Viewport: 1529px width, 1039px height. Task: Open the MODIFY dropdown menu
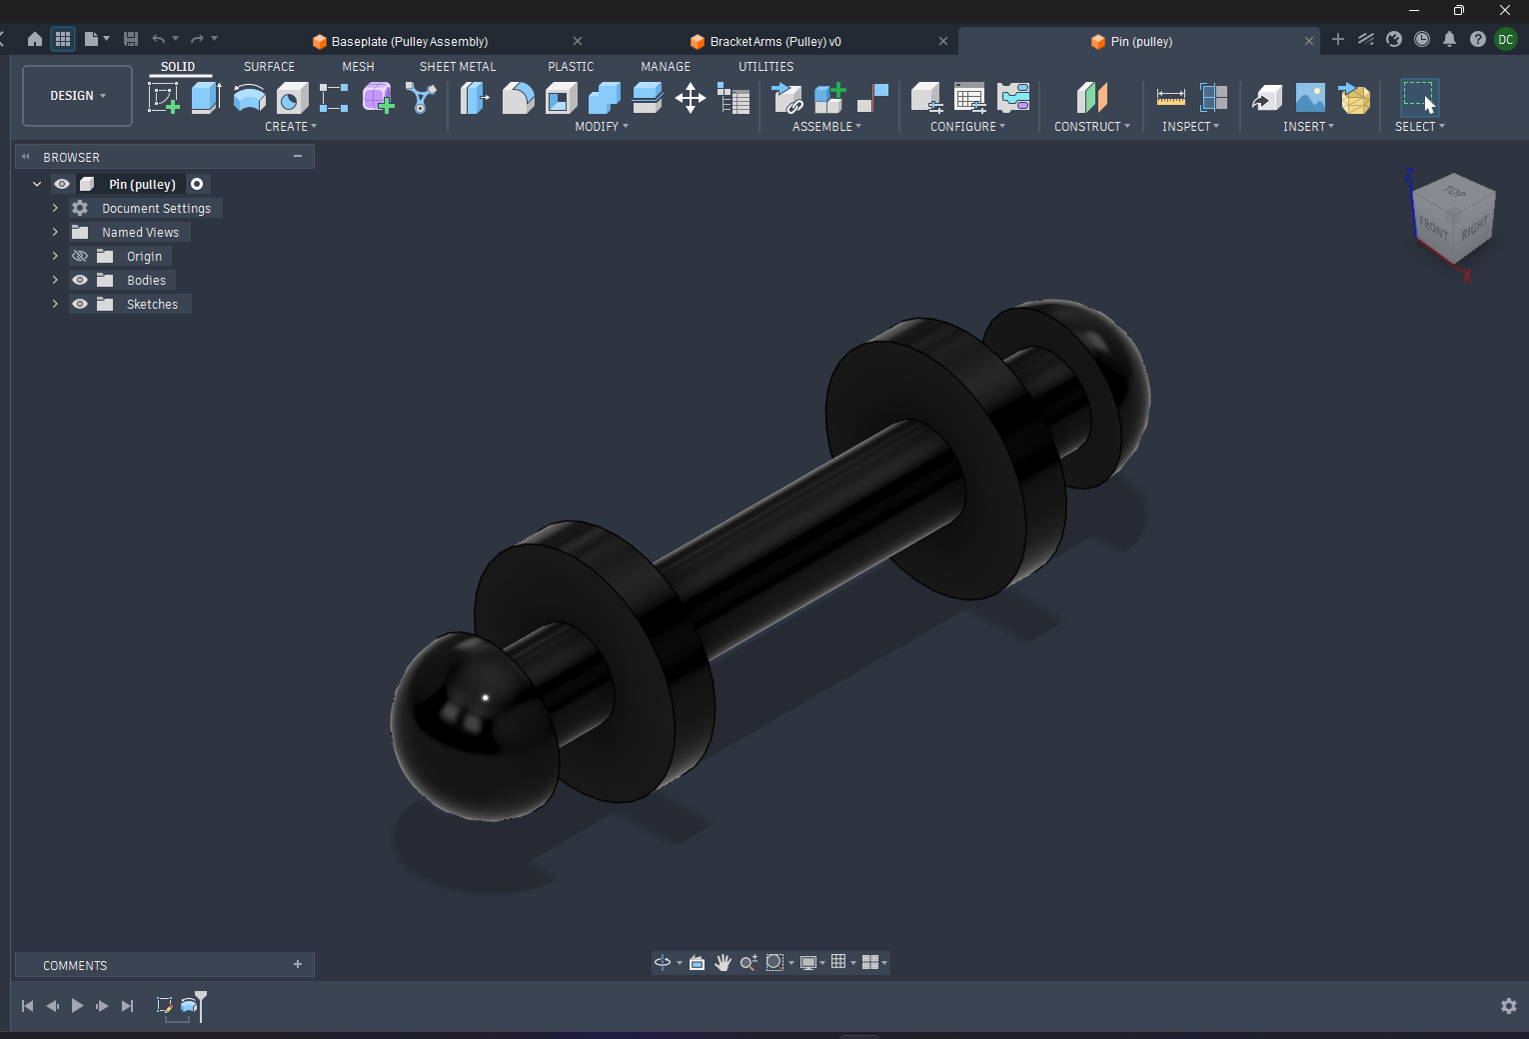602,127
